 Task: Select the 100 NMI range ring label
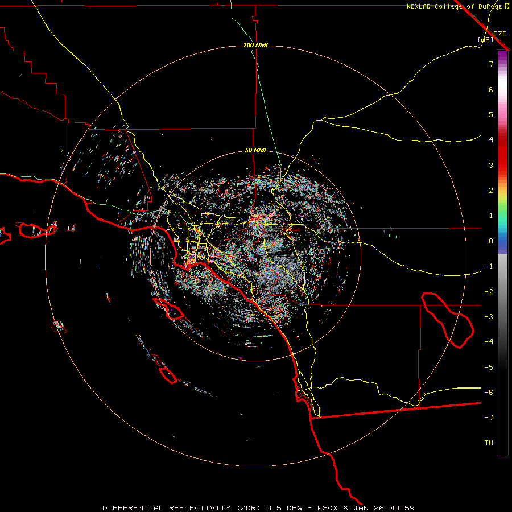(x=255, y=45)
